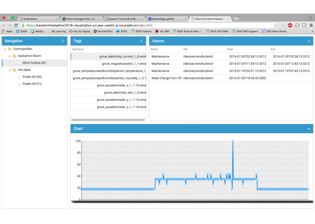Select State Change alarm row
The image size is (315, 224).
[x=231, y=78]
